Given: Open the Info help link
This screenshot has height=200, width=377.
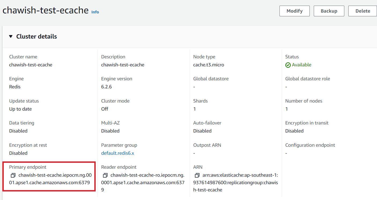Looking at the screenshot, I should pyautogui.click(x=95, y=12).
